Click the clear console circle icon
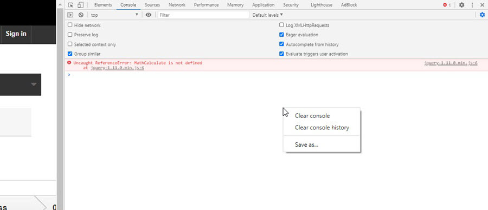 coord(81,15)
